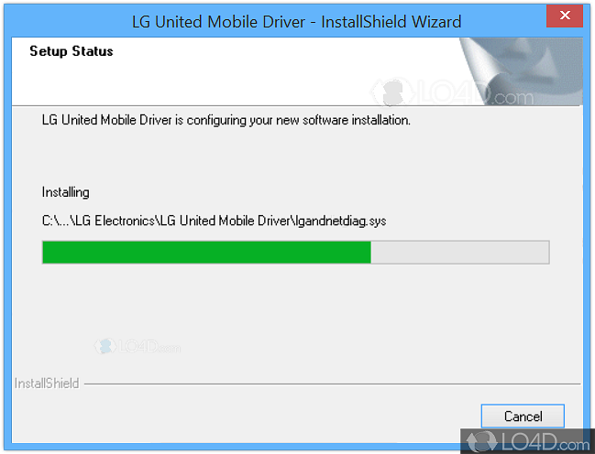
Task: Click the LO4D.com watermark in header banner
Action: coord(452,92)
